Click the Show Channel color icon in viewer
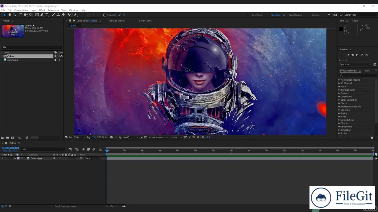Screen dimensions: 378x212 coord(120,137)
